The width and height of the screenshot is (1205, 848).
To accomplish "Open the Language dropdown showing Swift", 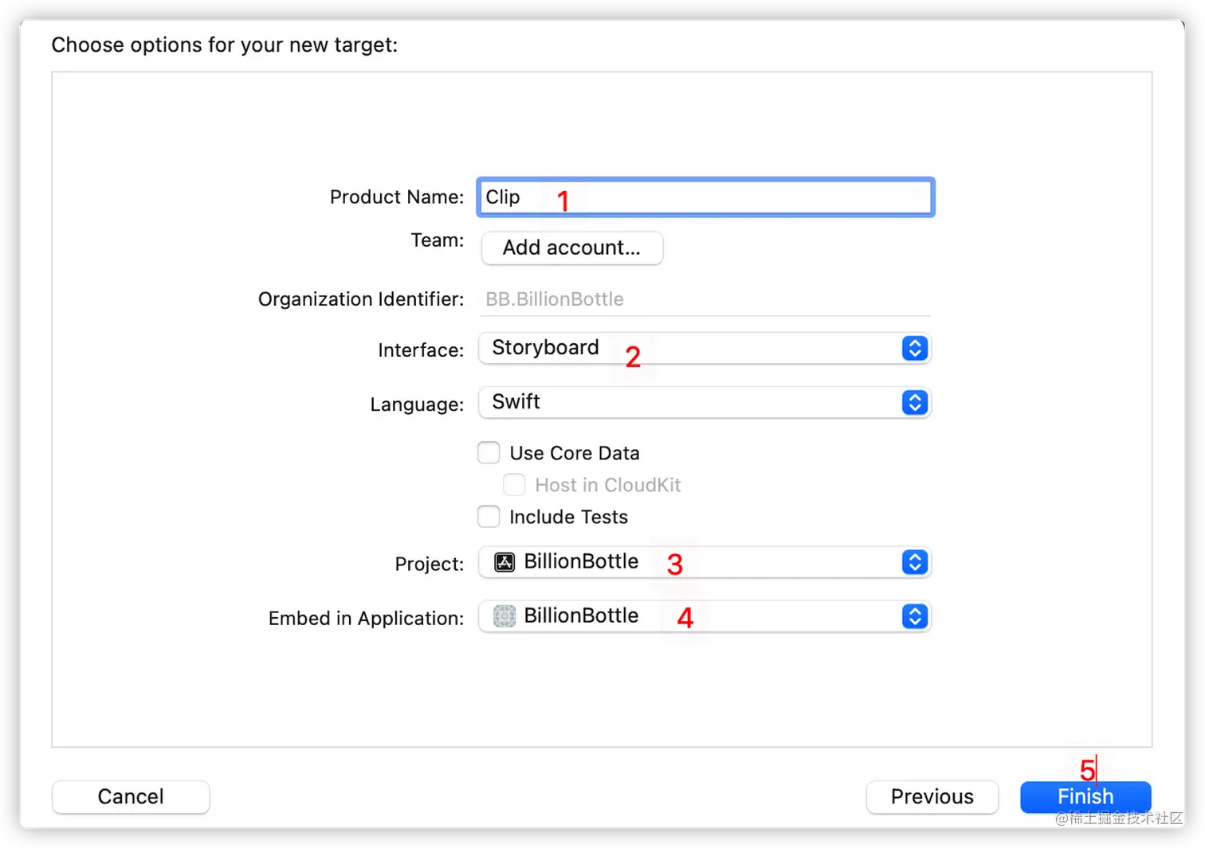I will [705, 402].
